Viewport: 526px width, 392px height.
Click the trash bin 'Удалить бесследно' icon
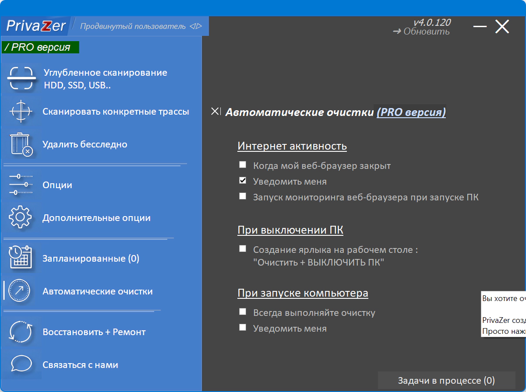pyautogui.click(x=21, y=145)
